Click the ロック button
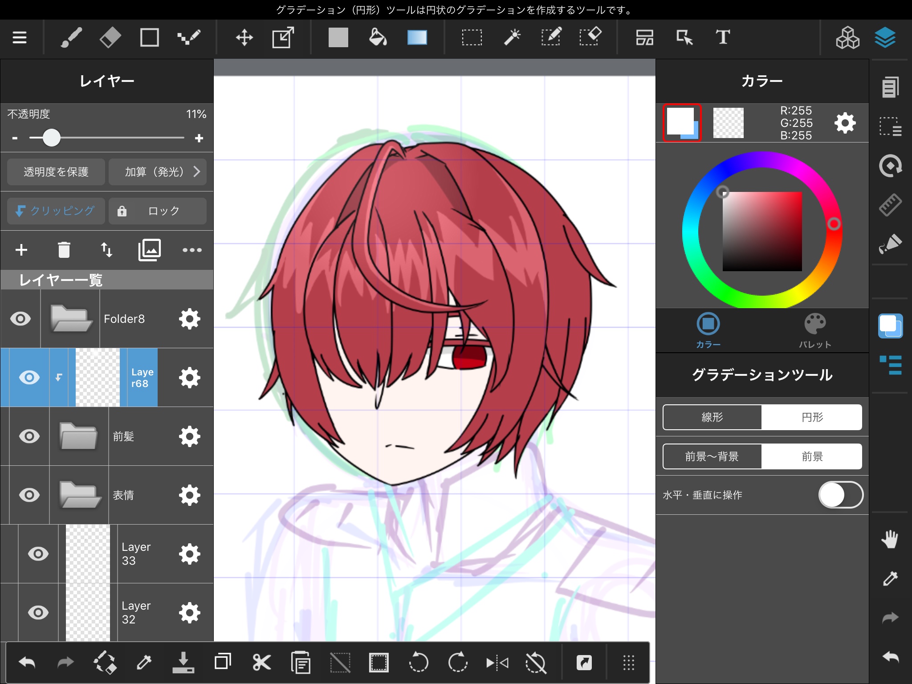912x684 pixels. pyautogui.click(x=158, y=211)
